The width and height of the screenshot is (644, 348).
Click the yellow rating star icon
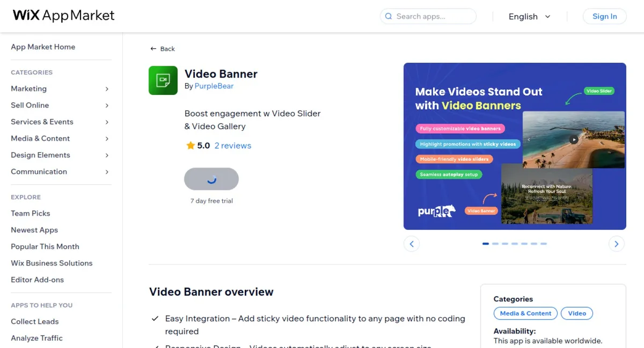(x=190, y=146)
